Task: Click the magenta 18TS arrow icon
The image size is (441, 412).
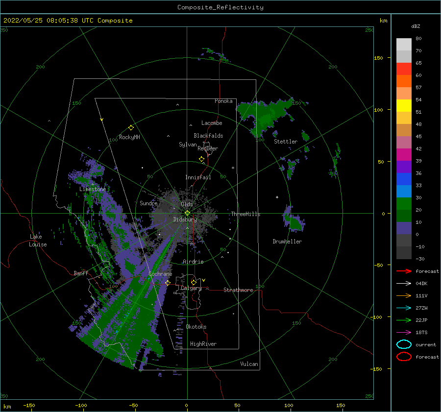Action: click(x=404, y=332)
